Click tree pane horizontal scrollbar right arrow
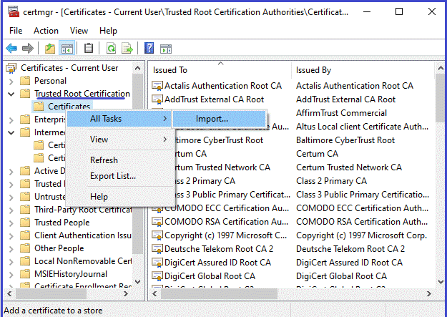 pyautogui.click(x=125, y=293)
